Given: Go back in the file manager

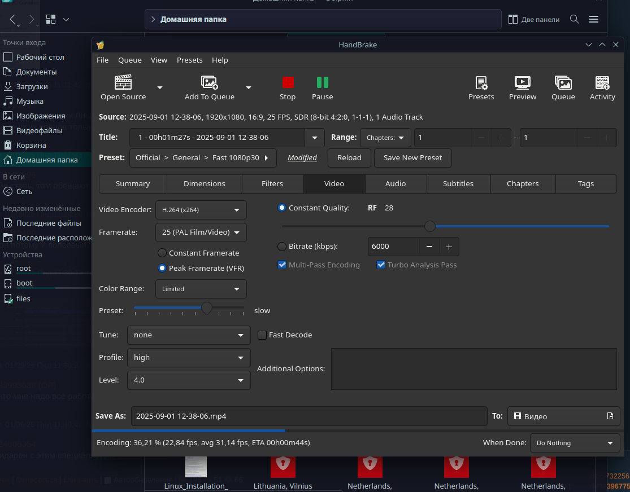Looking at the screenshot, I should 13,19.
